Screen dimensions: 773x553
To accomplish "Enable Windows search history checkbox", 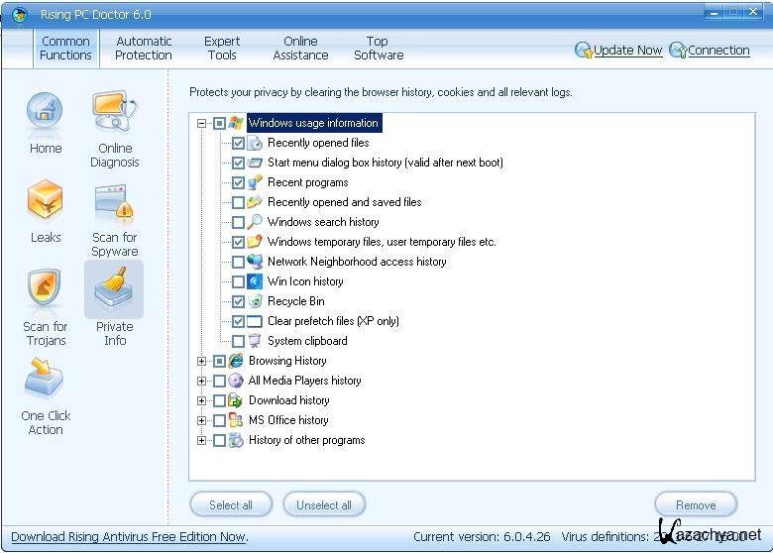I will 238,222.
